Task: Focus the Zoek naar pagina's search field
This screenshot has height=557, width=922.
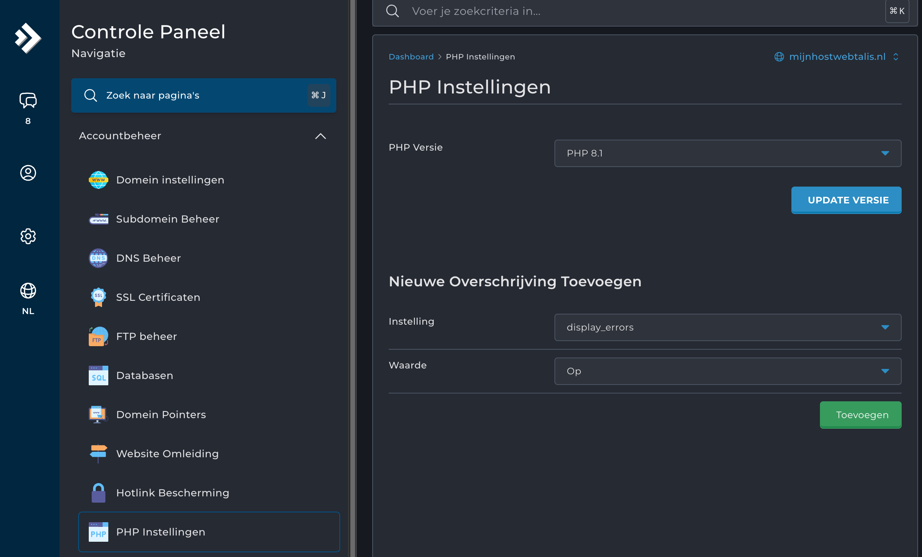Action: tap(204, 95)
